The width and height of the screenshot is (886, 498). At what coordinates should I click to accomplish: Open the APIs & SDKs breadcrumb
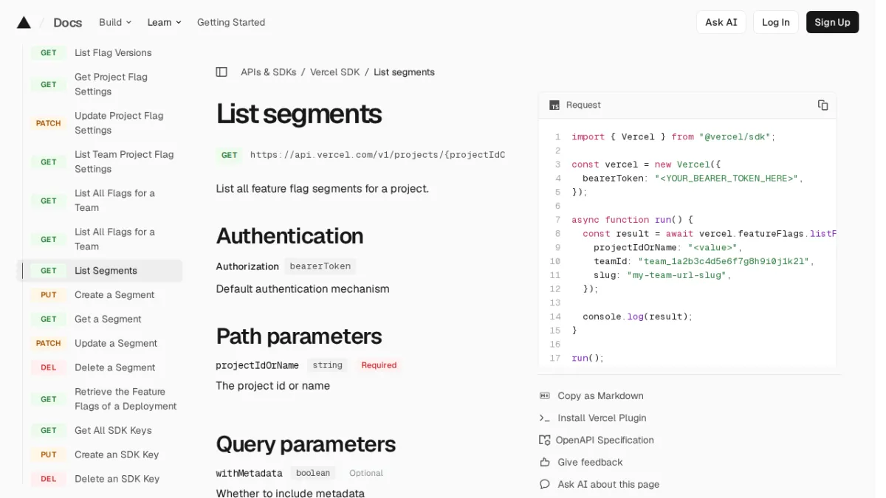pos(269,72)
